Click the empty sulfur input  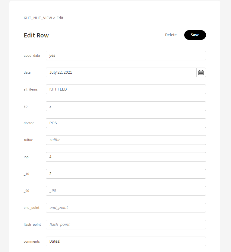coord(125,140)
